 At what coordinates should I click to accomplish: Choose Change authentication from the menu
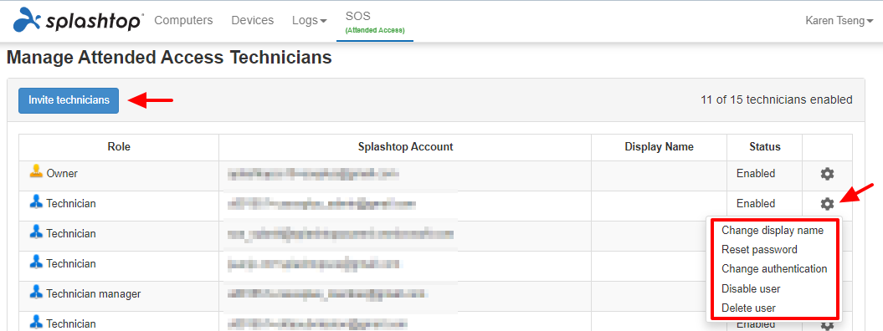point(774,268)
